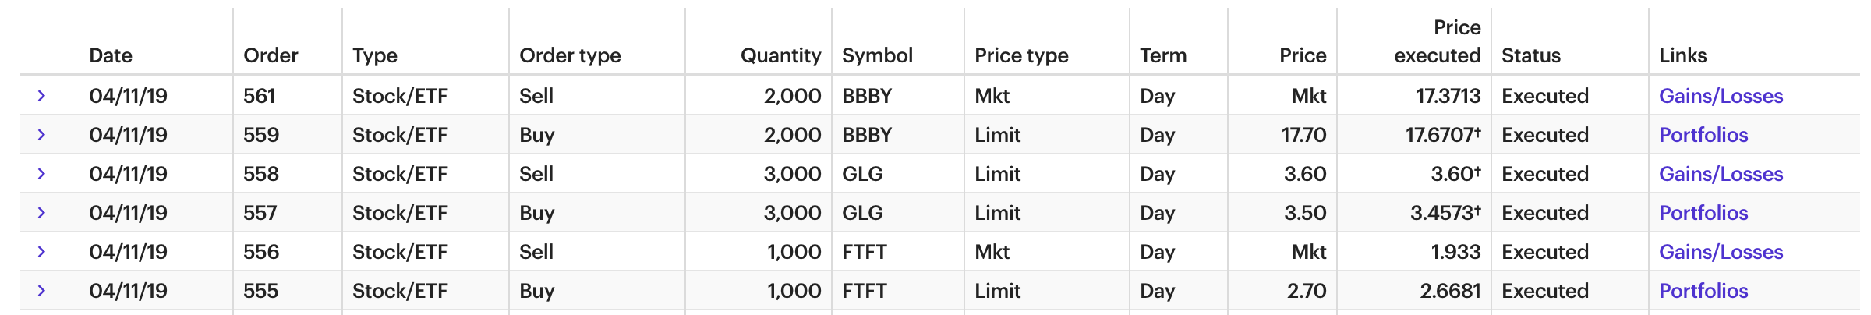This screenshot has height=315, width=1871.
Task: Open Portfolios link for order 559
Action: pyautogui.click(x=1703, y=135)
